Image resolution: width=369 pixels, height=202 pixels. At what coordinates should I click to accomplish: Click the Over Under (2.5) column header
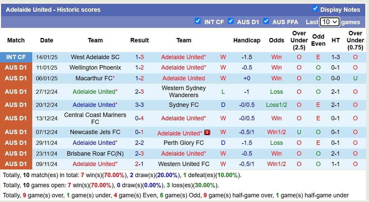click(x=298, y=40)
